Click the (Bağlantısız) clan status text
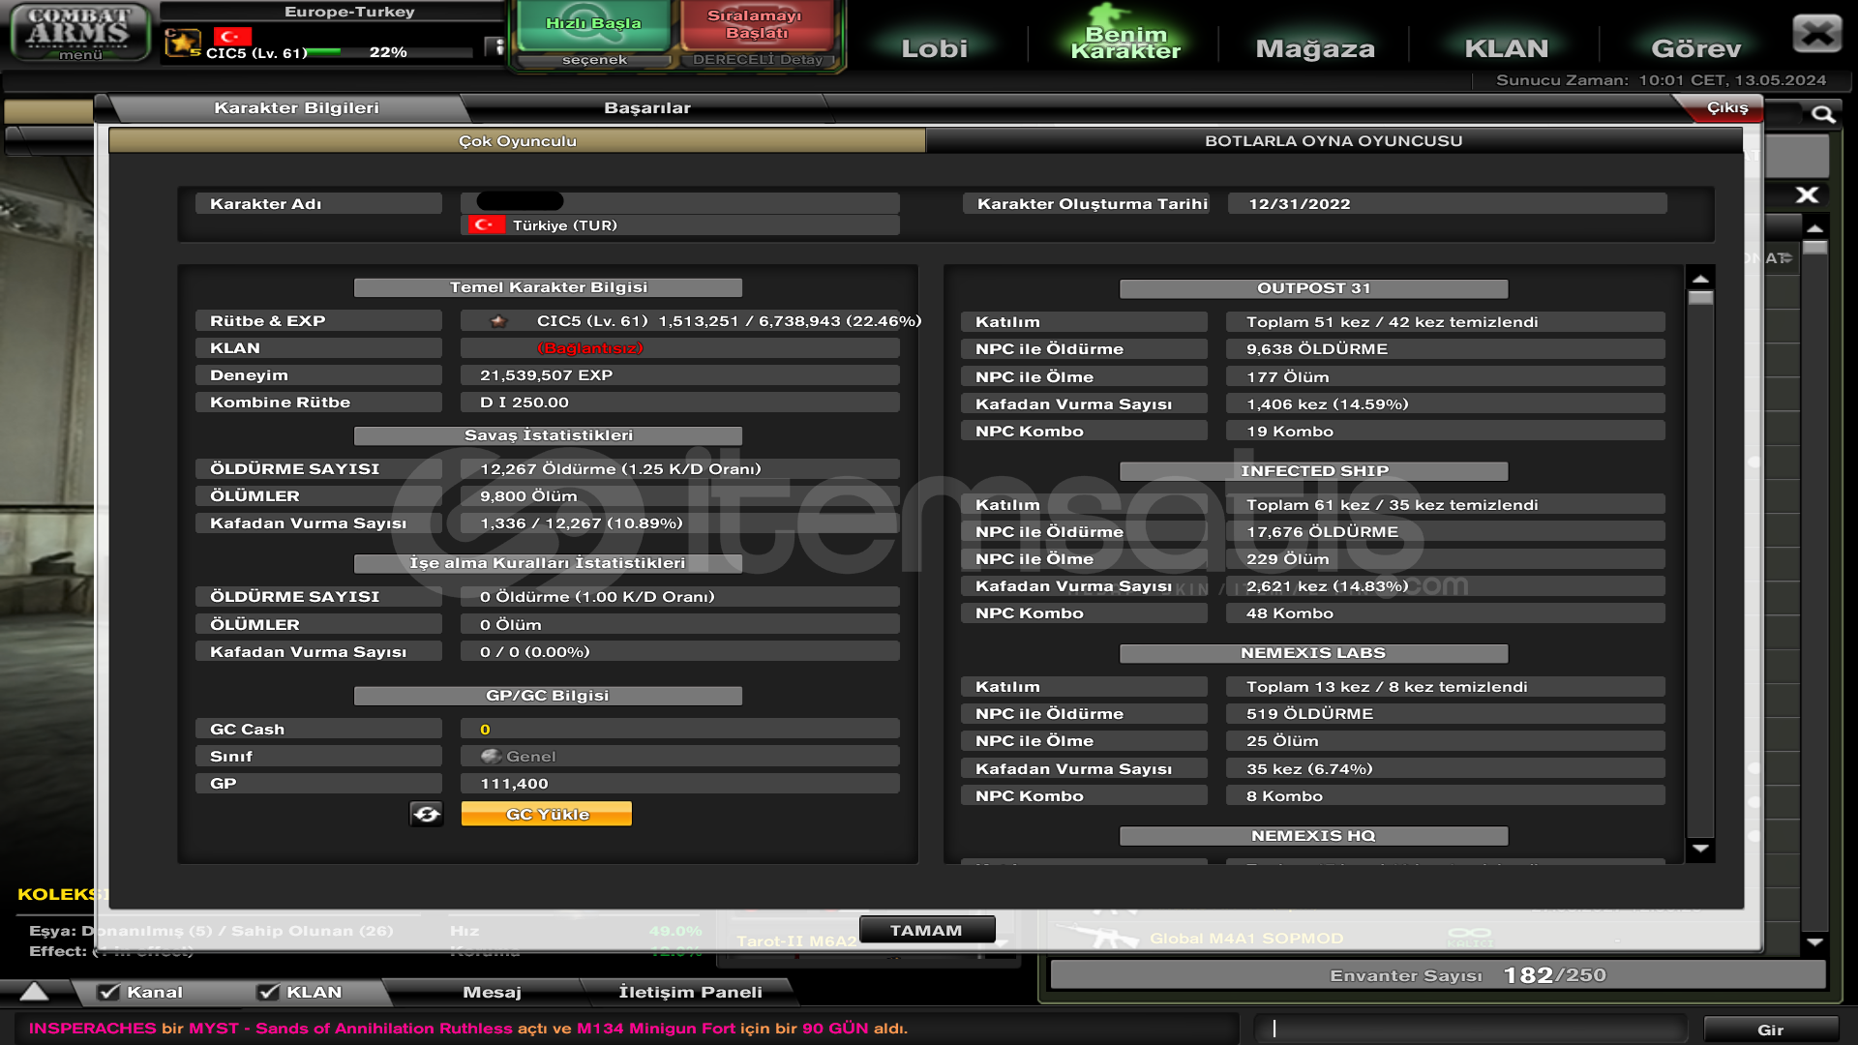1858x1045 pixels. point(589,348)
